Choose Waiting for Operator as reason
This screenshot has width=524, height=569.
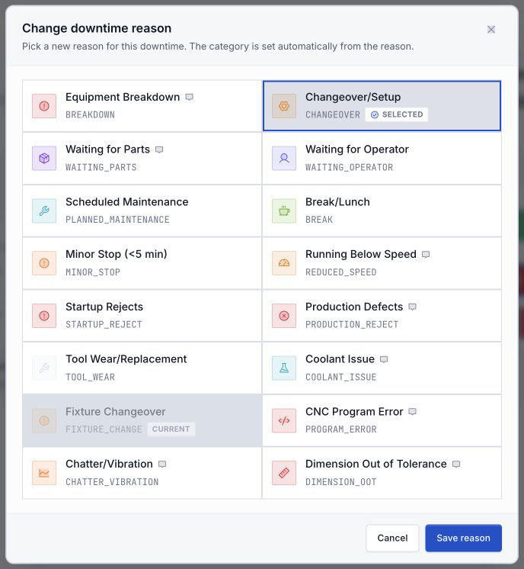382,158
